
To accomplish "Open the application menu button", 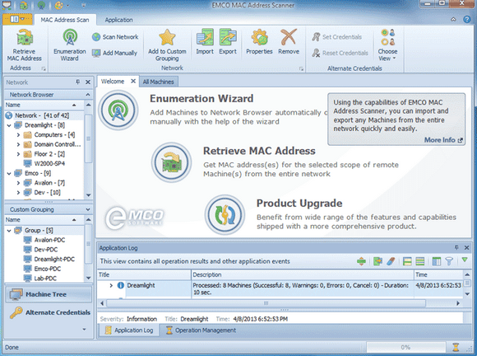I will (x=17, y=20).
